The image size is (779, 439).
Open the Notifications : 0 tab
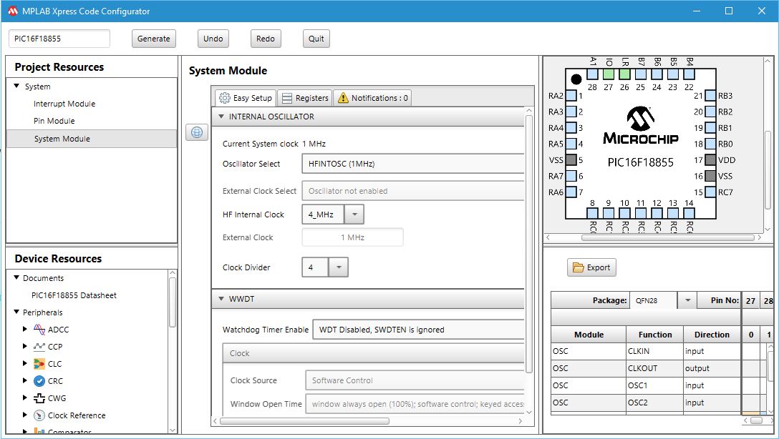tap(372, 98)
